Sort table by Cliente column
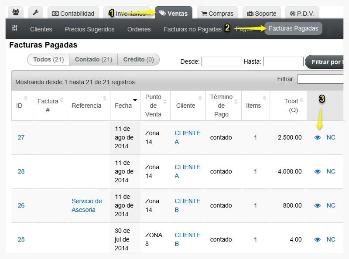 (188, 106)
